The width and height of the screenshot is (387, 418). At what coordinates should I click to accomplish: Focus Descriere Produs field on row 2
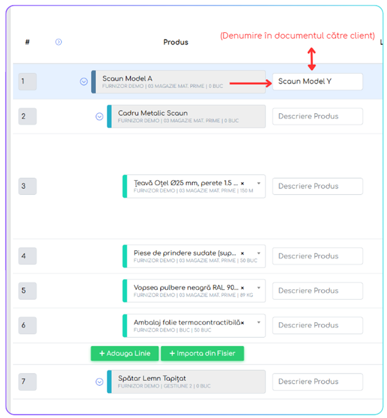(318, 116)
